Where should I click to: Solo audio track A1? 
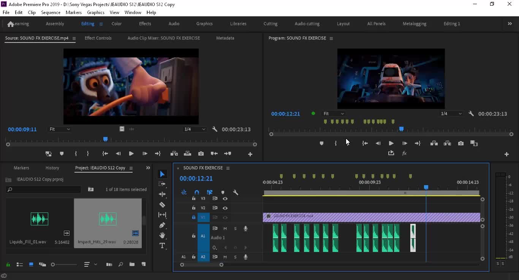(x=235, y=228)
